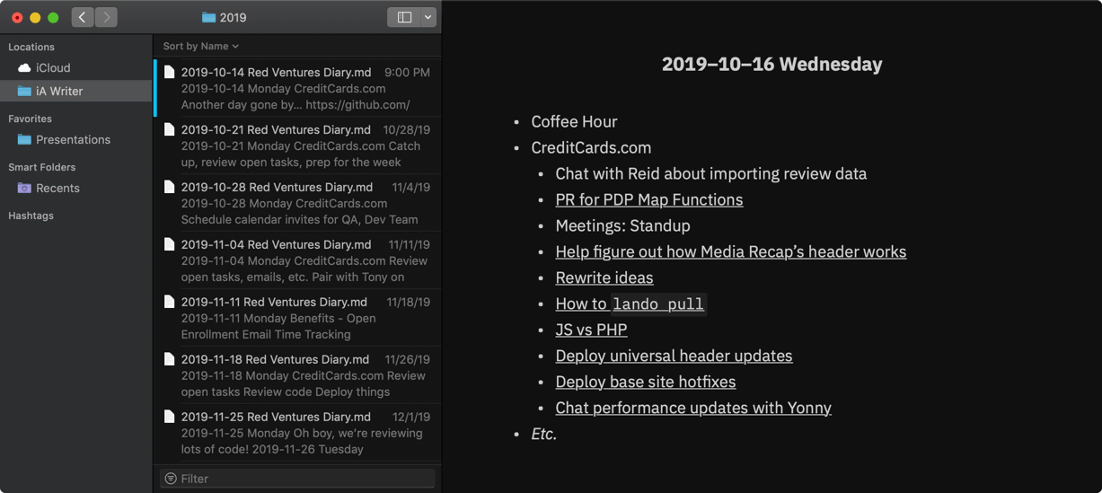Viewport: 1102px width, 493px height.
Task: Open the layout options dropdown arrow
Action: 428,17
